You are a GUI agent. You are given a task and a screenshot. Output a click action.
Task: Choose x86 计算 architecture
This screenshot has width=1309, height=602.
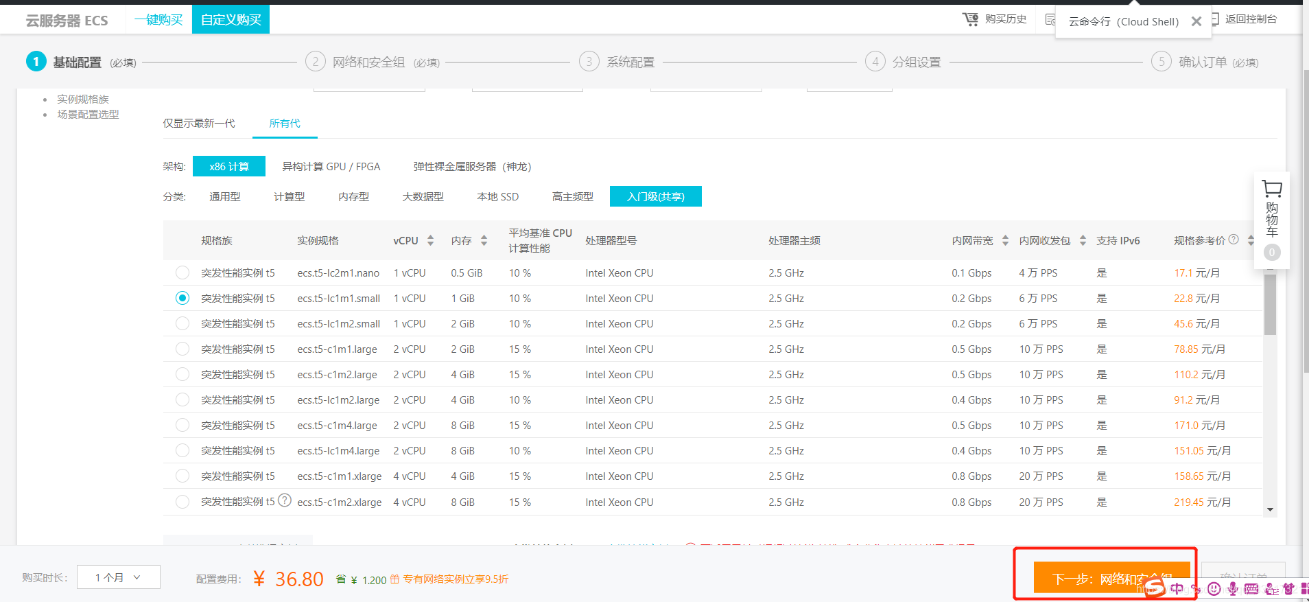point(229,166)
